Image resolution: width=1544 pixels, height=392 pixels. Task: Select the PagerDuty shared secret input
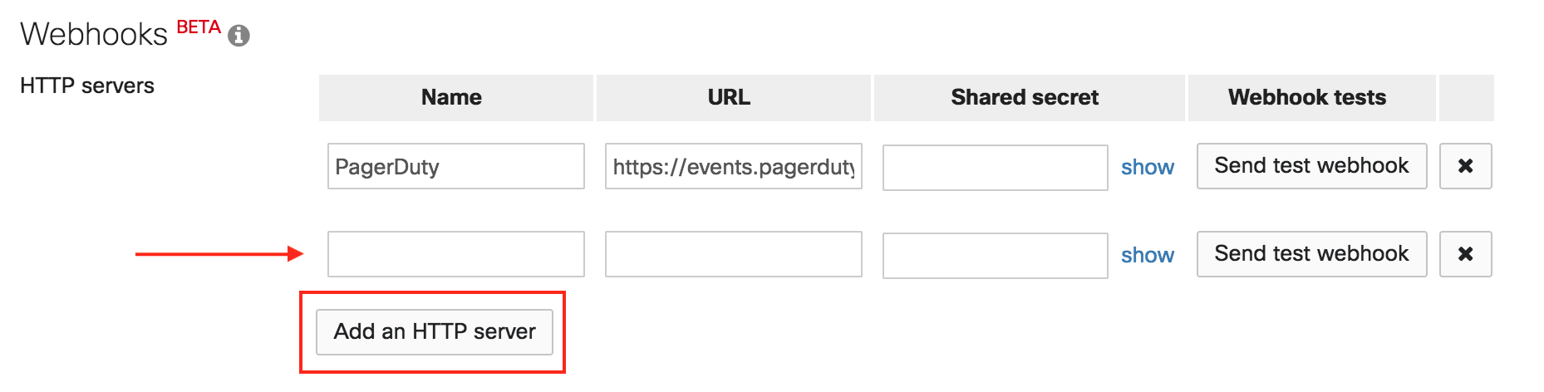coord(995,168)
